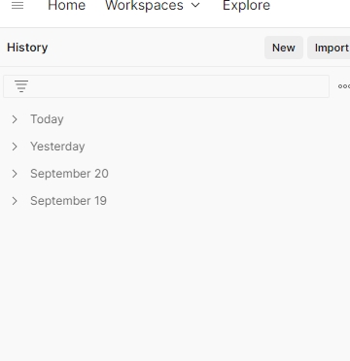
Task: Click the New button
Action: pos(284,48)
